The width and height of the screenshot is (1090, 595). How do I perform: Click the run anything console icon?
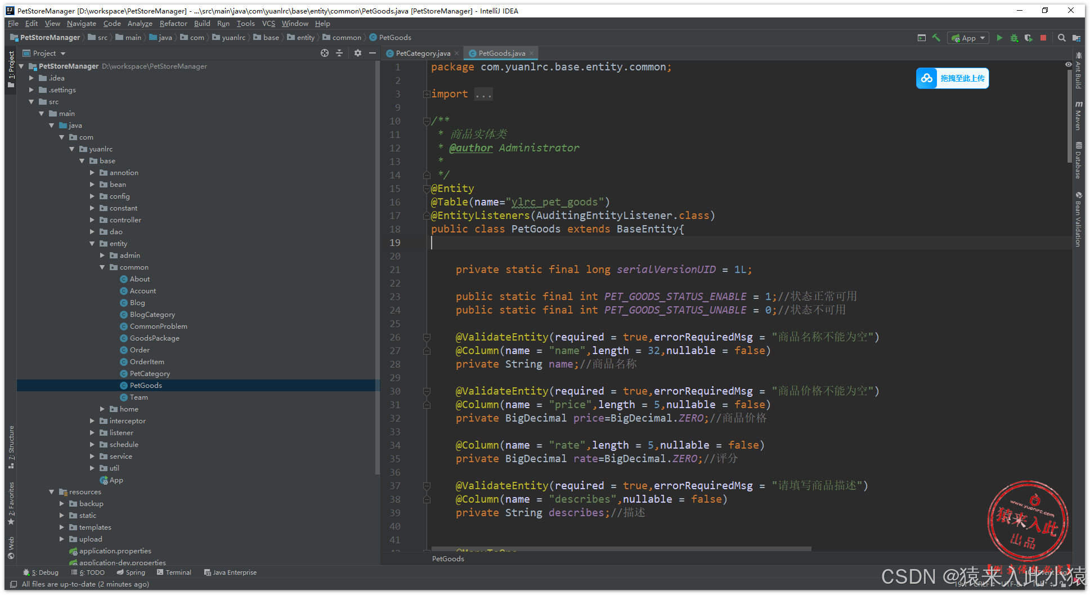tap(922, 38)
